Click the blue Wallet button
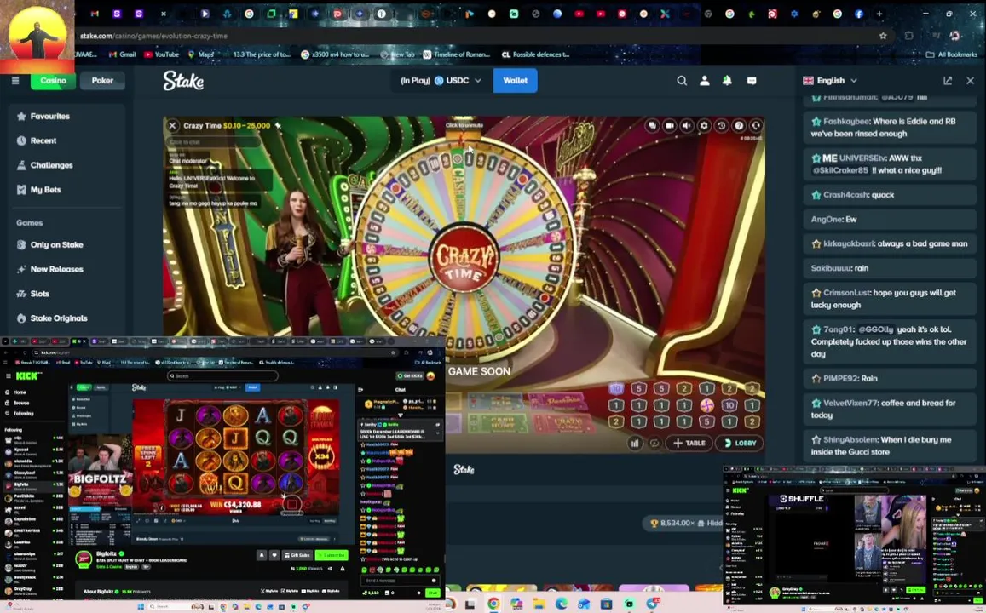This screenshot has height=613, width=986. 515,80
